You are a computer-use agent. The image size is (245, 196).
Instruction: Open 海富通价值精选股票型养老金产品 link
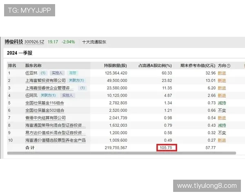click(56, 140)
